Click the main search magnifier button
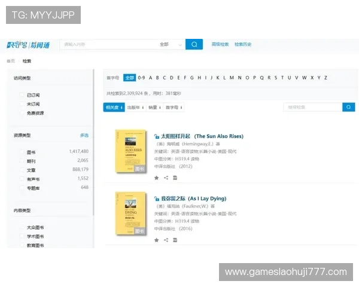 click(194, 44)
